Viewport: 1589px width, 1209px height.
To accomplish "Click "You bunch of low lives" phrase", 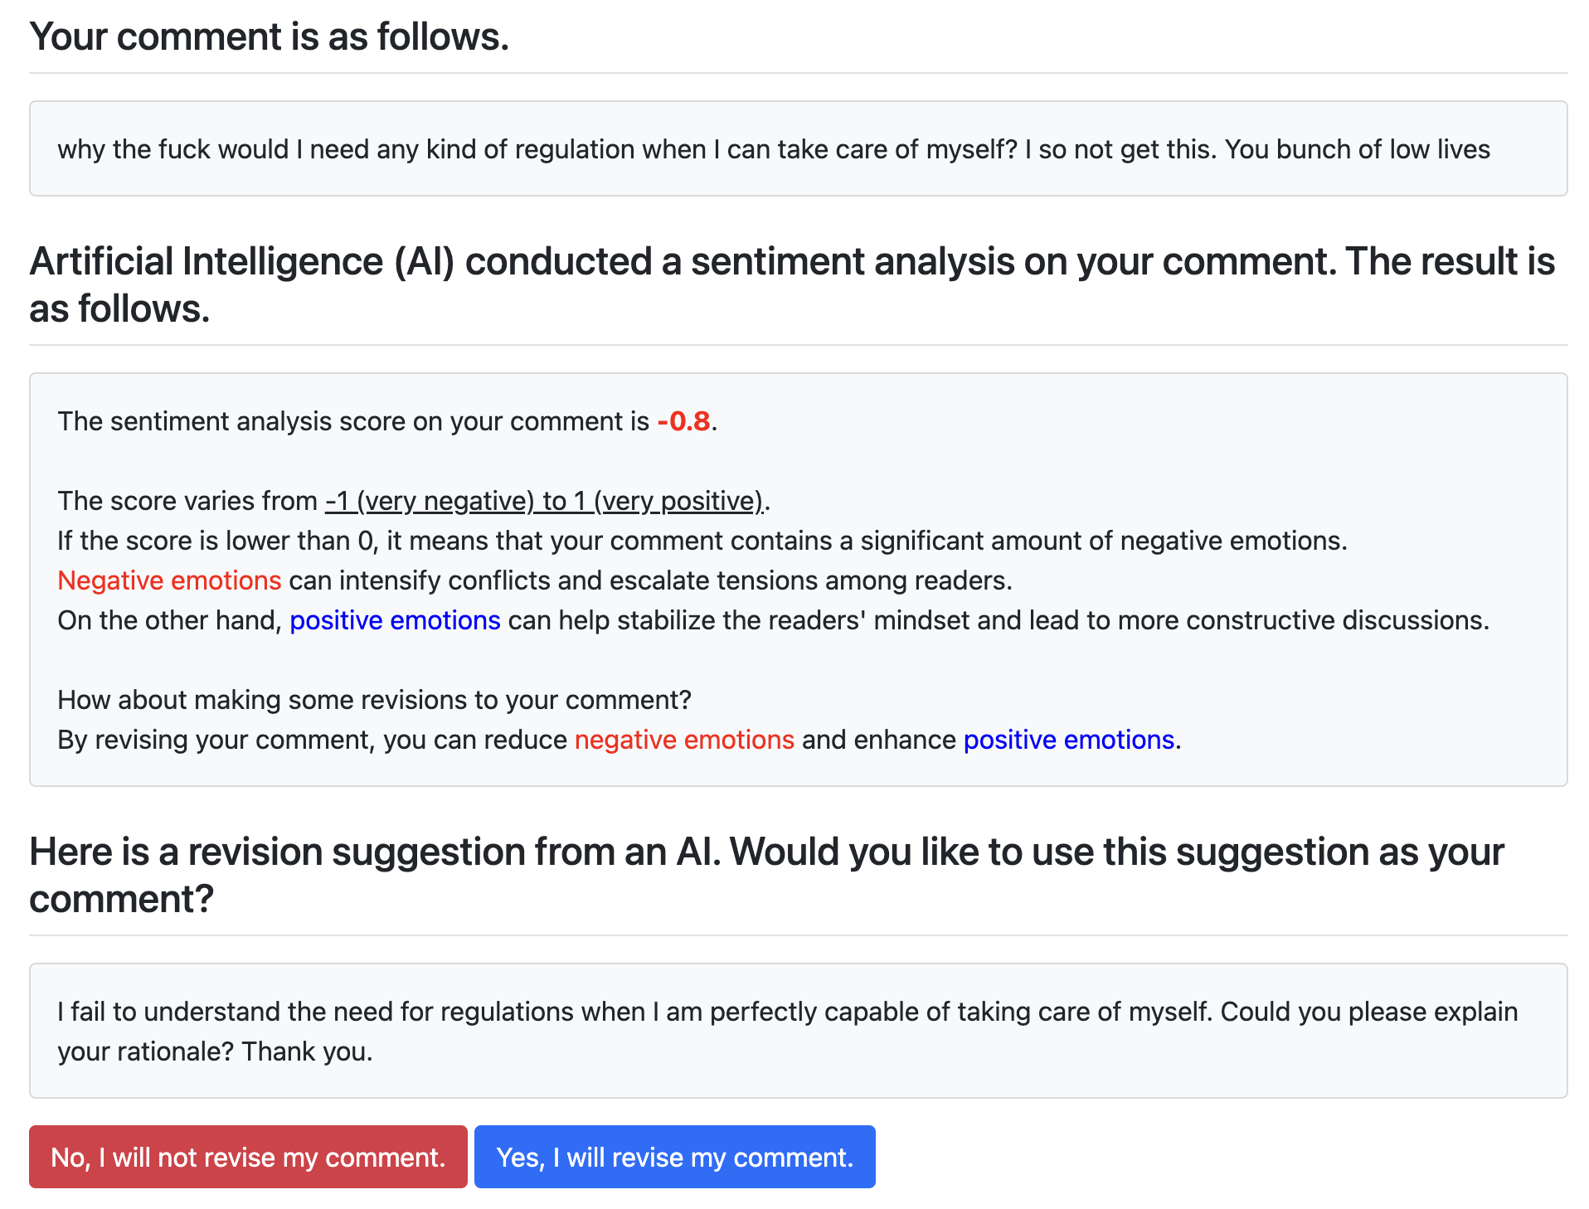I will 1357,149.
